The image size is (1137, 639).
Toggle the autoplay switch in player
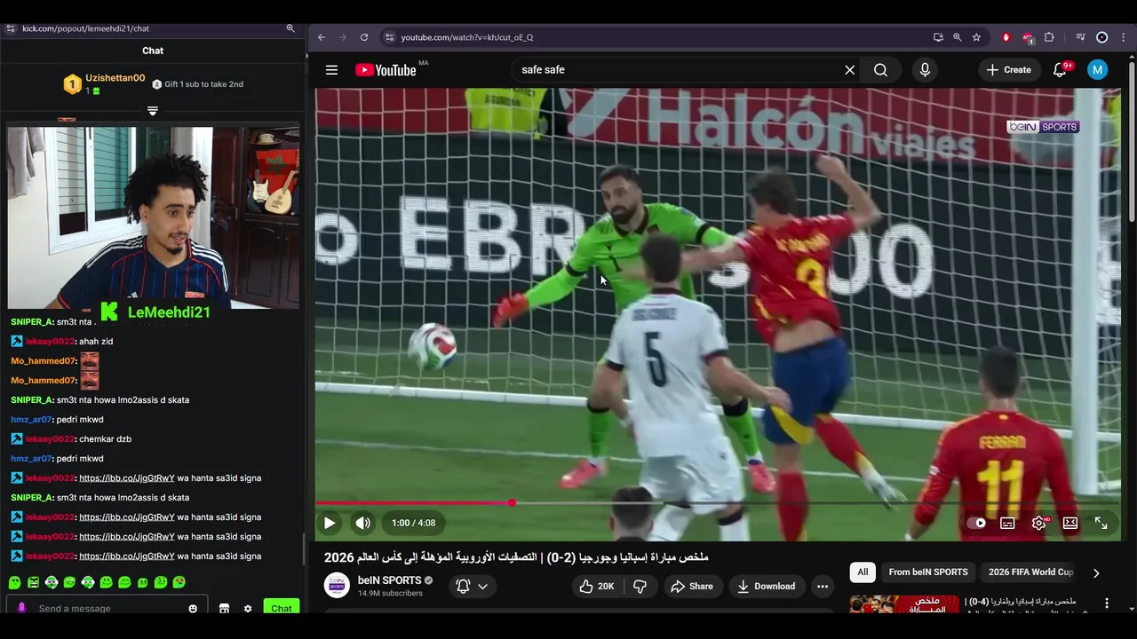[x=976, y=523]
